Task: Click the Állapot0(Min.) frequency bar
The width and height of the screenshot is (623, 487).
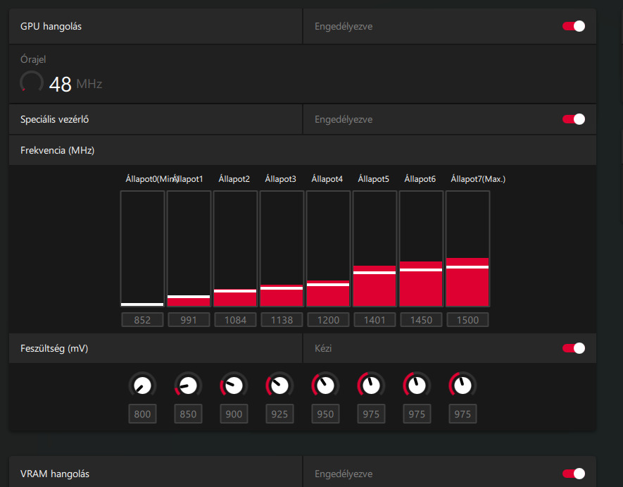Action: click(x=142, y=249)
